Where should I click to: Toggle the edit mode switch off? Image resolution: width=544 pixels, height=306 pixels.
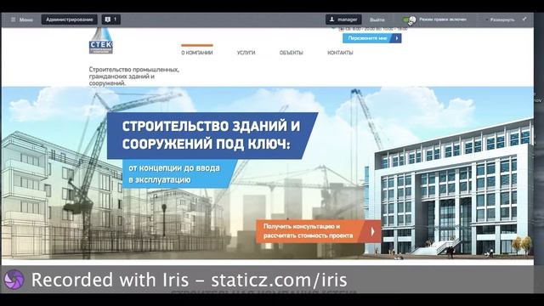pos(409,20)
